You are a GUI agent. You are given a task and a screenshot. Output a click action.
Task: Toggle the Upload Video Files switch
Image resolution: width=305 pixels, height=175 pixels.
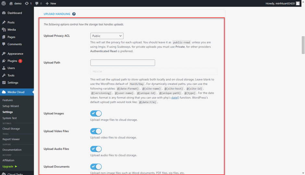click(x=96, y=131)
